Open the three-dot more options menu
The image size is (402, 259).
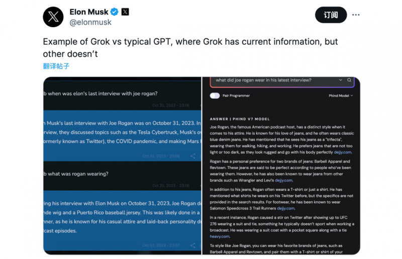[x=356, y=15]
